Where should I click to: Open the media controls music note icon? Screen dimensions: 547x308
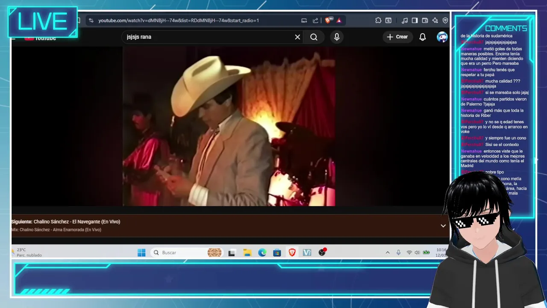coord(404,21)
